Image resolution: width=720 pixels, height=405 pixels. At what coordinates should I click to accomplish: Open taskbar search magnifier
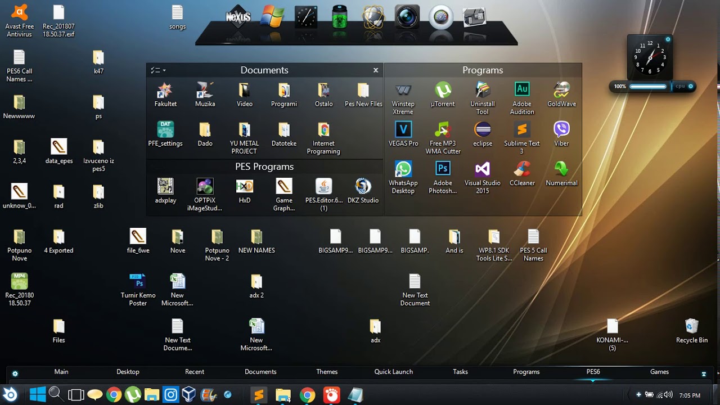pyautogui.click(x=55, y=394)
